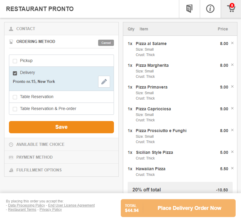Edit the delivery address with the pencil icon

[x=104, y=82]
